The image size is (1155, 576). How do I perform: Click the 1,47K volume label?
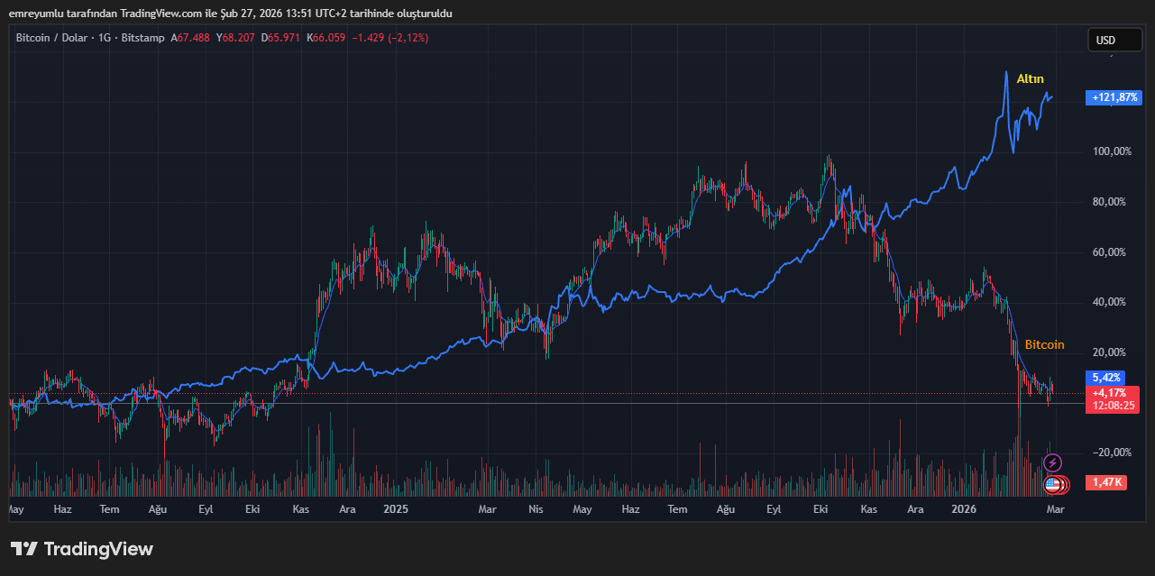point(1106,482)
